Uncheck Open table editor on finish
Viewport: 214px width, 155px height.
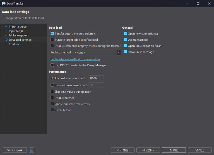(126, 46)
